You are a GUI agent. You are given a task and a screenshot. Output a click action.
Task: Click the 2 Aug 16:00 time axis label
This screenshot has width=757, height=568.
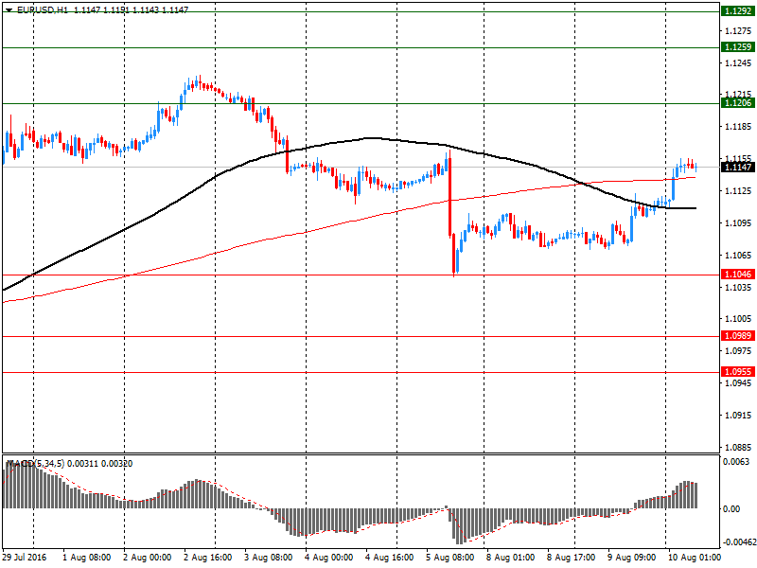[x=208, y=558]
